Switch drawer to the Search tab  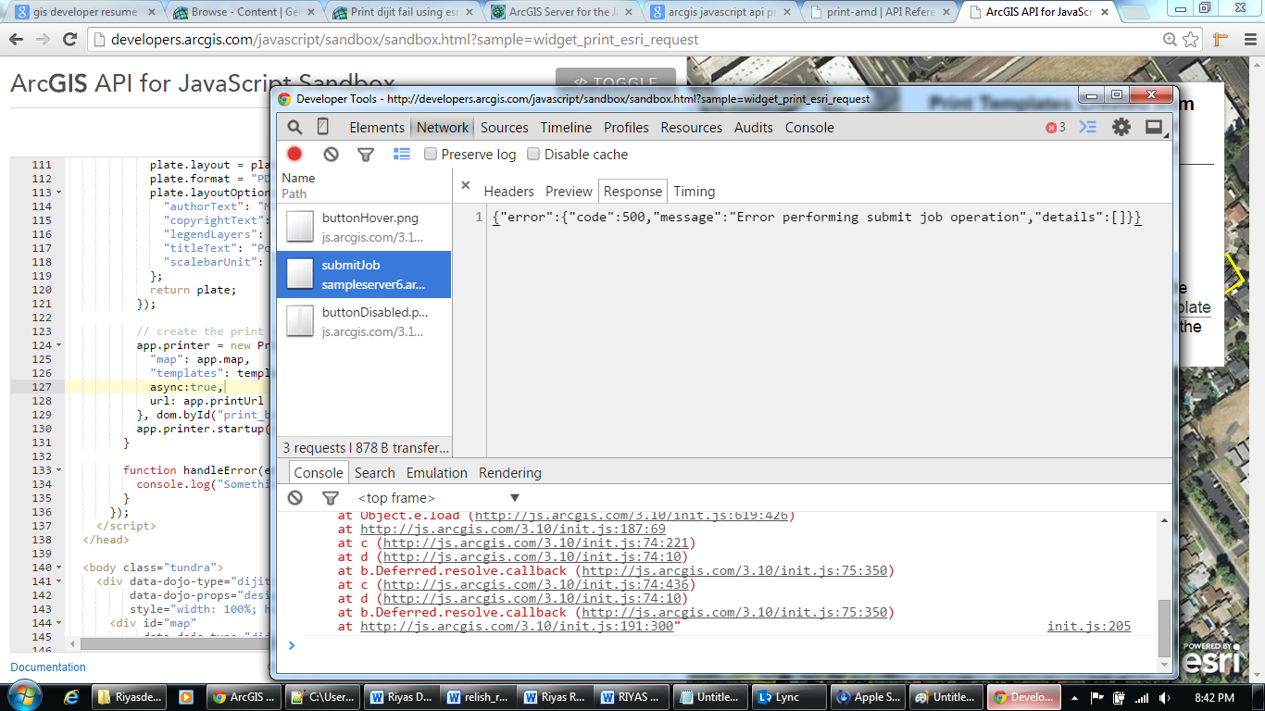(x=375, y=473)
